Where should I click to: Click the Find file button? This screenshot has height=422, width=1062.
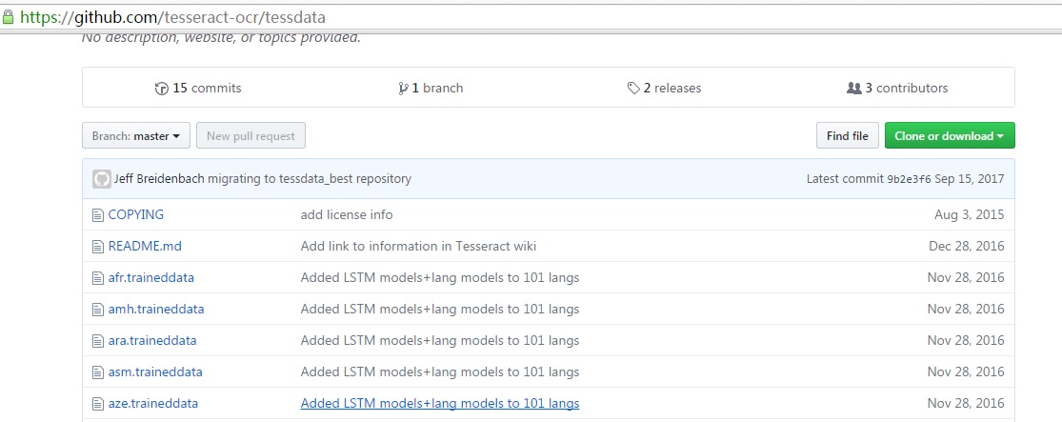(x=848, y=135)
